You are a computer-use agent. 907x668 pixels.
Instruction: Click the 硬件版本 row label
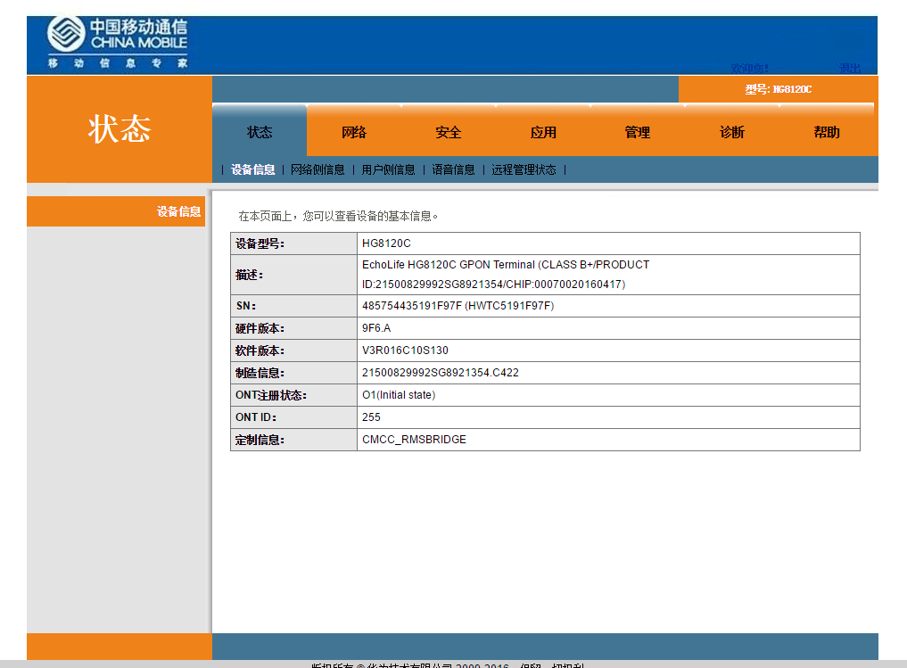[x=260, y=328]
